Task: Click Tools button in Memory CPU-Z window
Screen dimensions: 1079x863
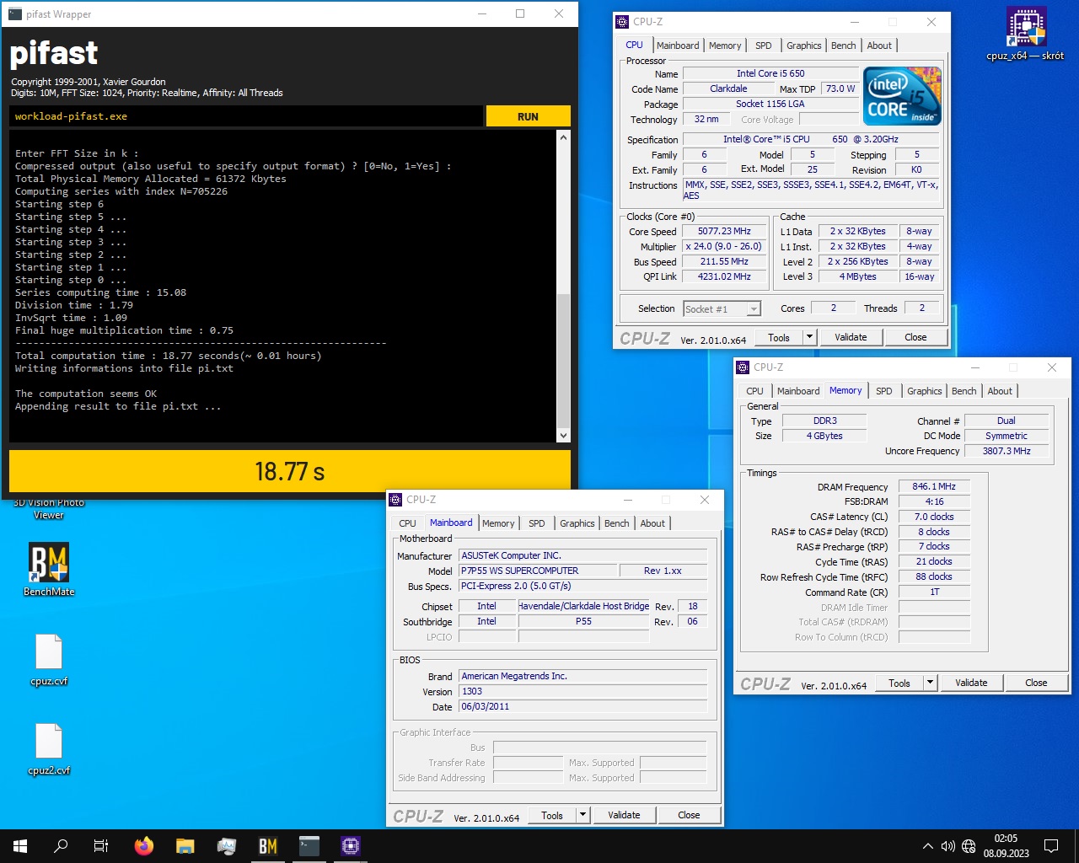Action: [x=899, y=683]
